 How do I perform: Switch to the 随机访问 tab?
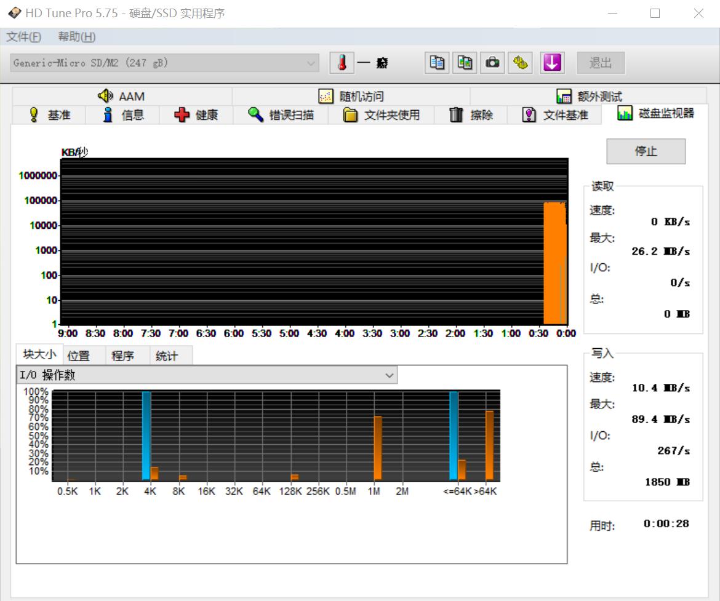(351, 96)
